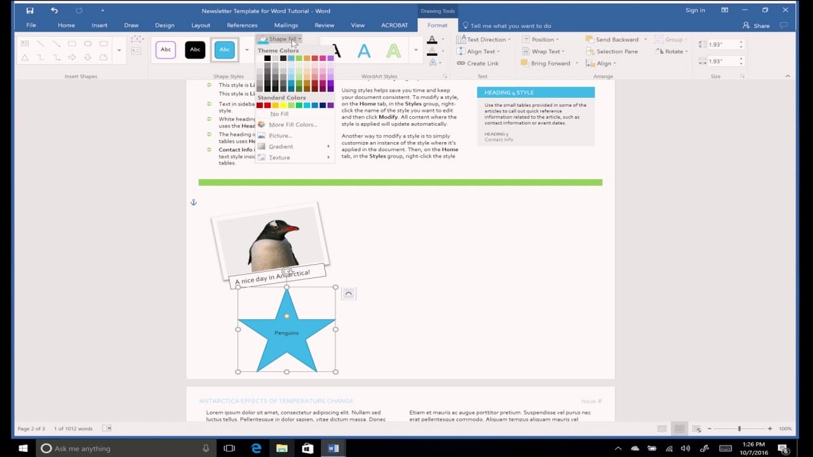The height and width of the screenshot is (457, 813).
Task: Expand the Gradient submenu
Action: 281,147
